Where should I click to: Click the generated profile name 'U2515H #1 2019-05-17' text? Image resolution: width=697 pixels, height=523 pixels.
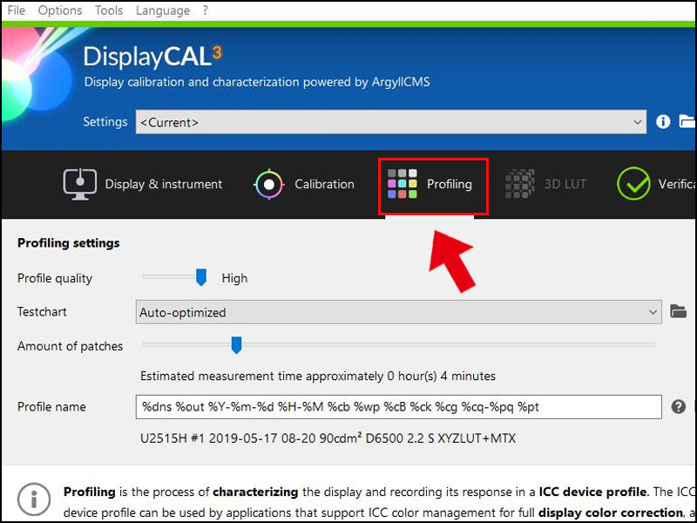click(328, 438)
